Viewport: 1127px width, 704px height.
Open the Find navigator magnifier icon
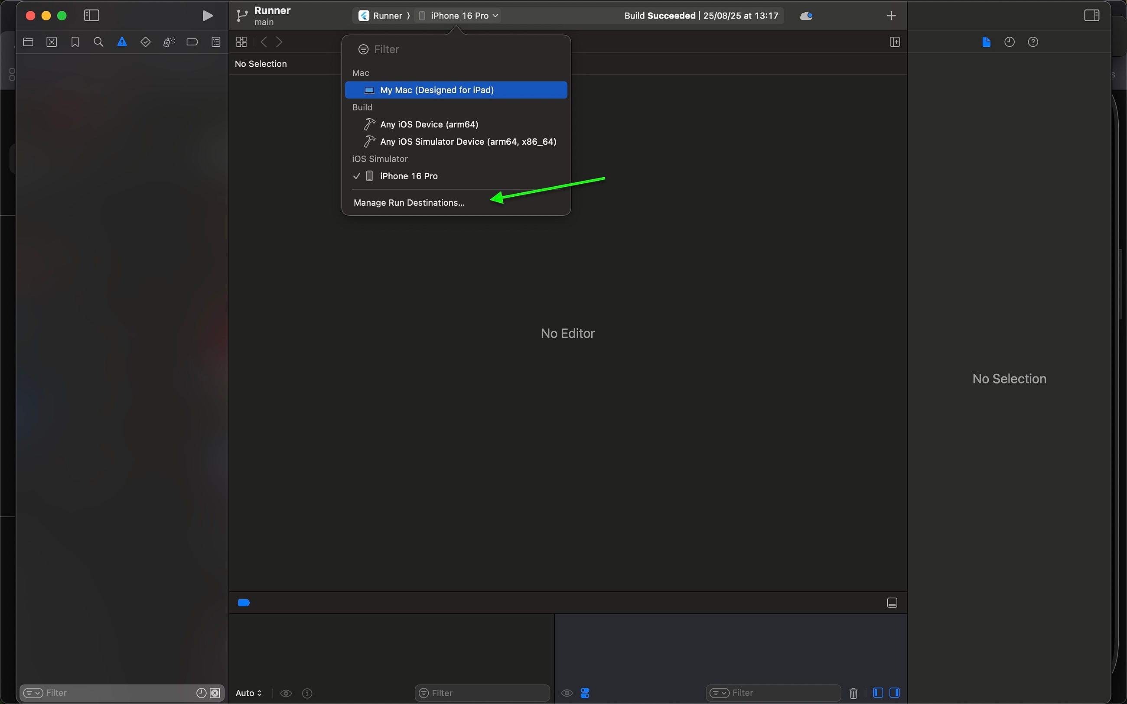[98, 42]
